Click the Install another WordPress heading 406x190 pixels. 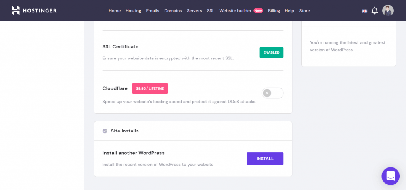click(x=133, y=153)
